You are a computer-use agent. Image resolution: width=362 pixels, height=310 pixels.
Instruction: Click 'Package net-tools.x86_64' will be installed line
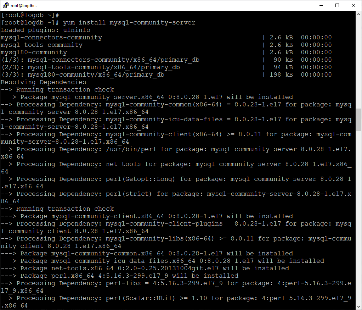click(x=145, y=269)
